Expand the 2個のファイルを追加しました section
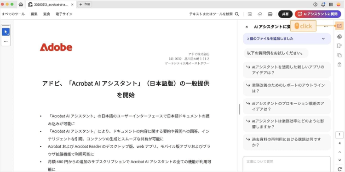The height and width of the screenshot is (172, 345). pyautogui.click(x=287, y=39)
